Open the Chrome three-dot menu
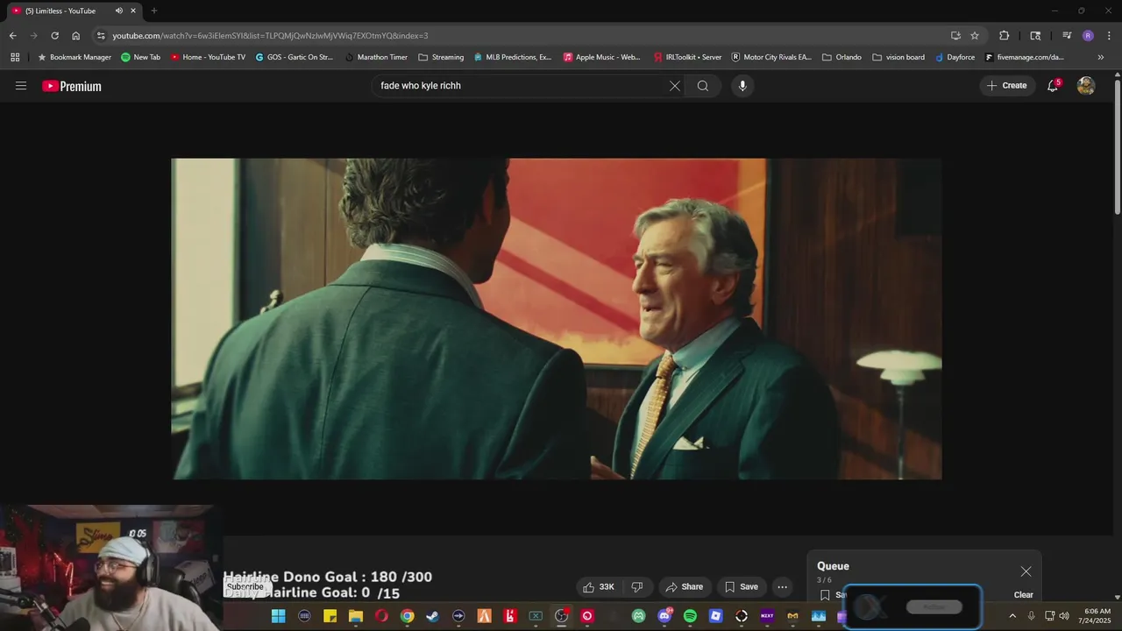 1107,36
